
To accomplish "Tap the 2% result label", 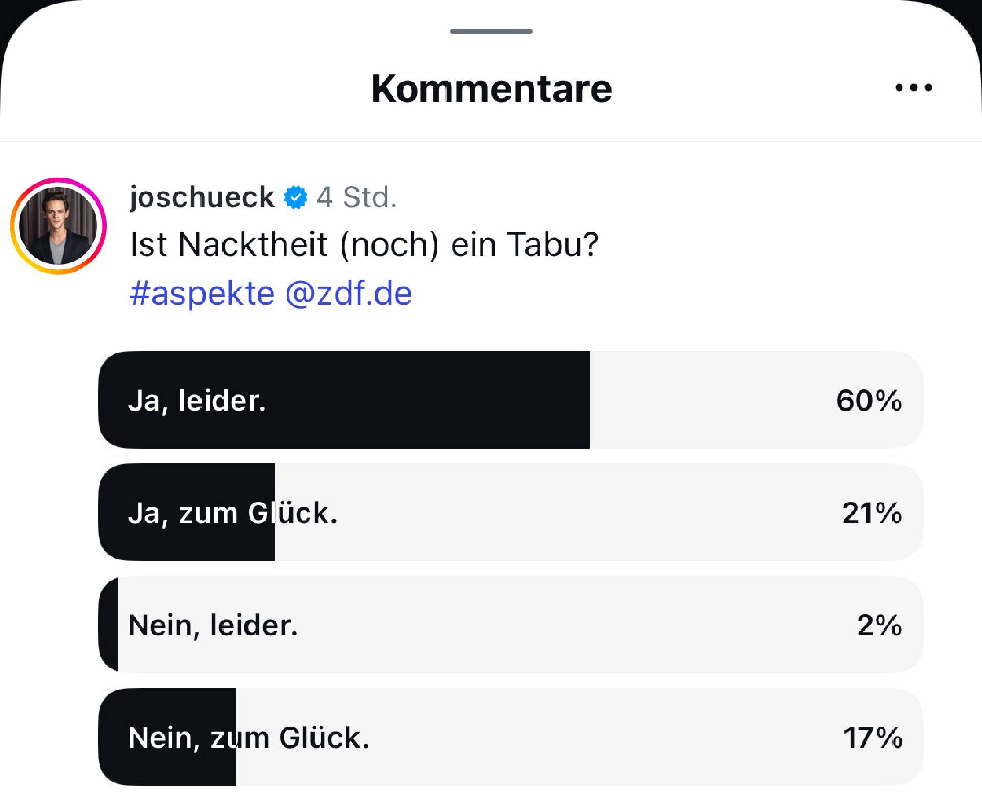I will pos(879,625).
